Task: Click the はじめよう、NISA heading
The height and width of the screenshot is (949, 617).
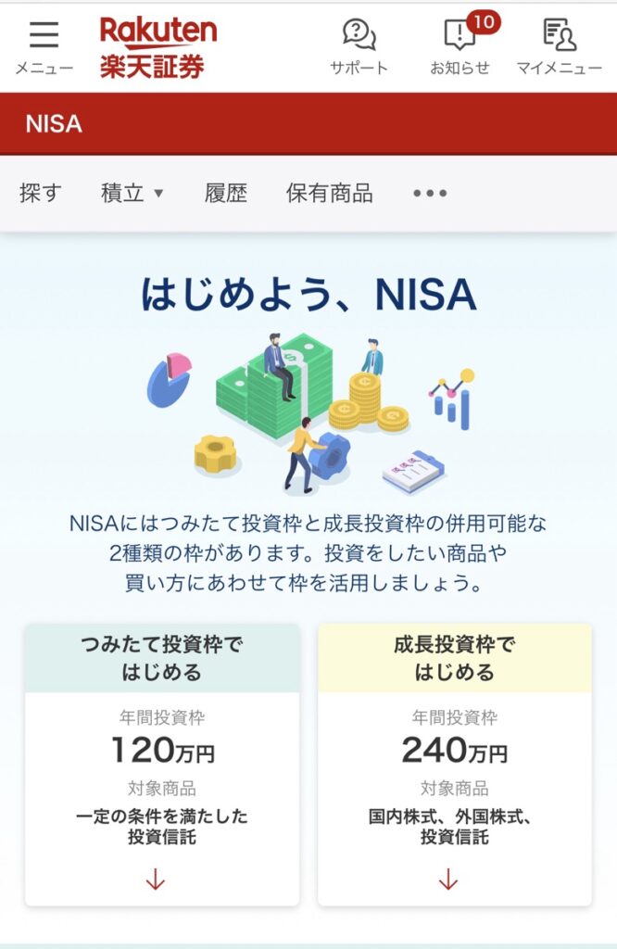Action: [308, 295]
